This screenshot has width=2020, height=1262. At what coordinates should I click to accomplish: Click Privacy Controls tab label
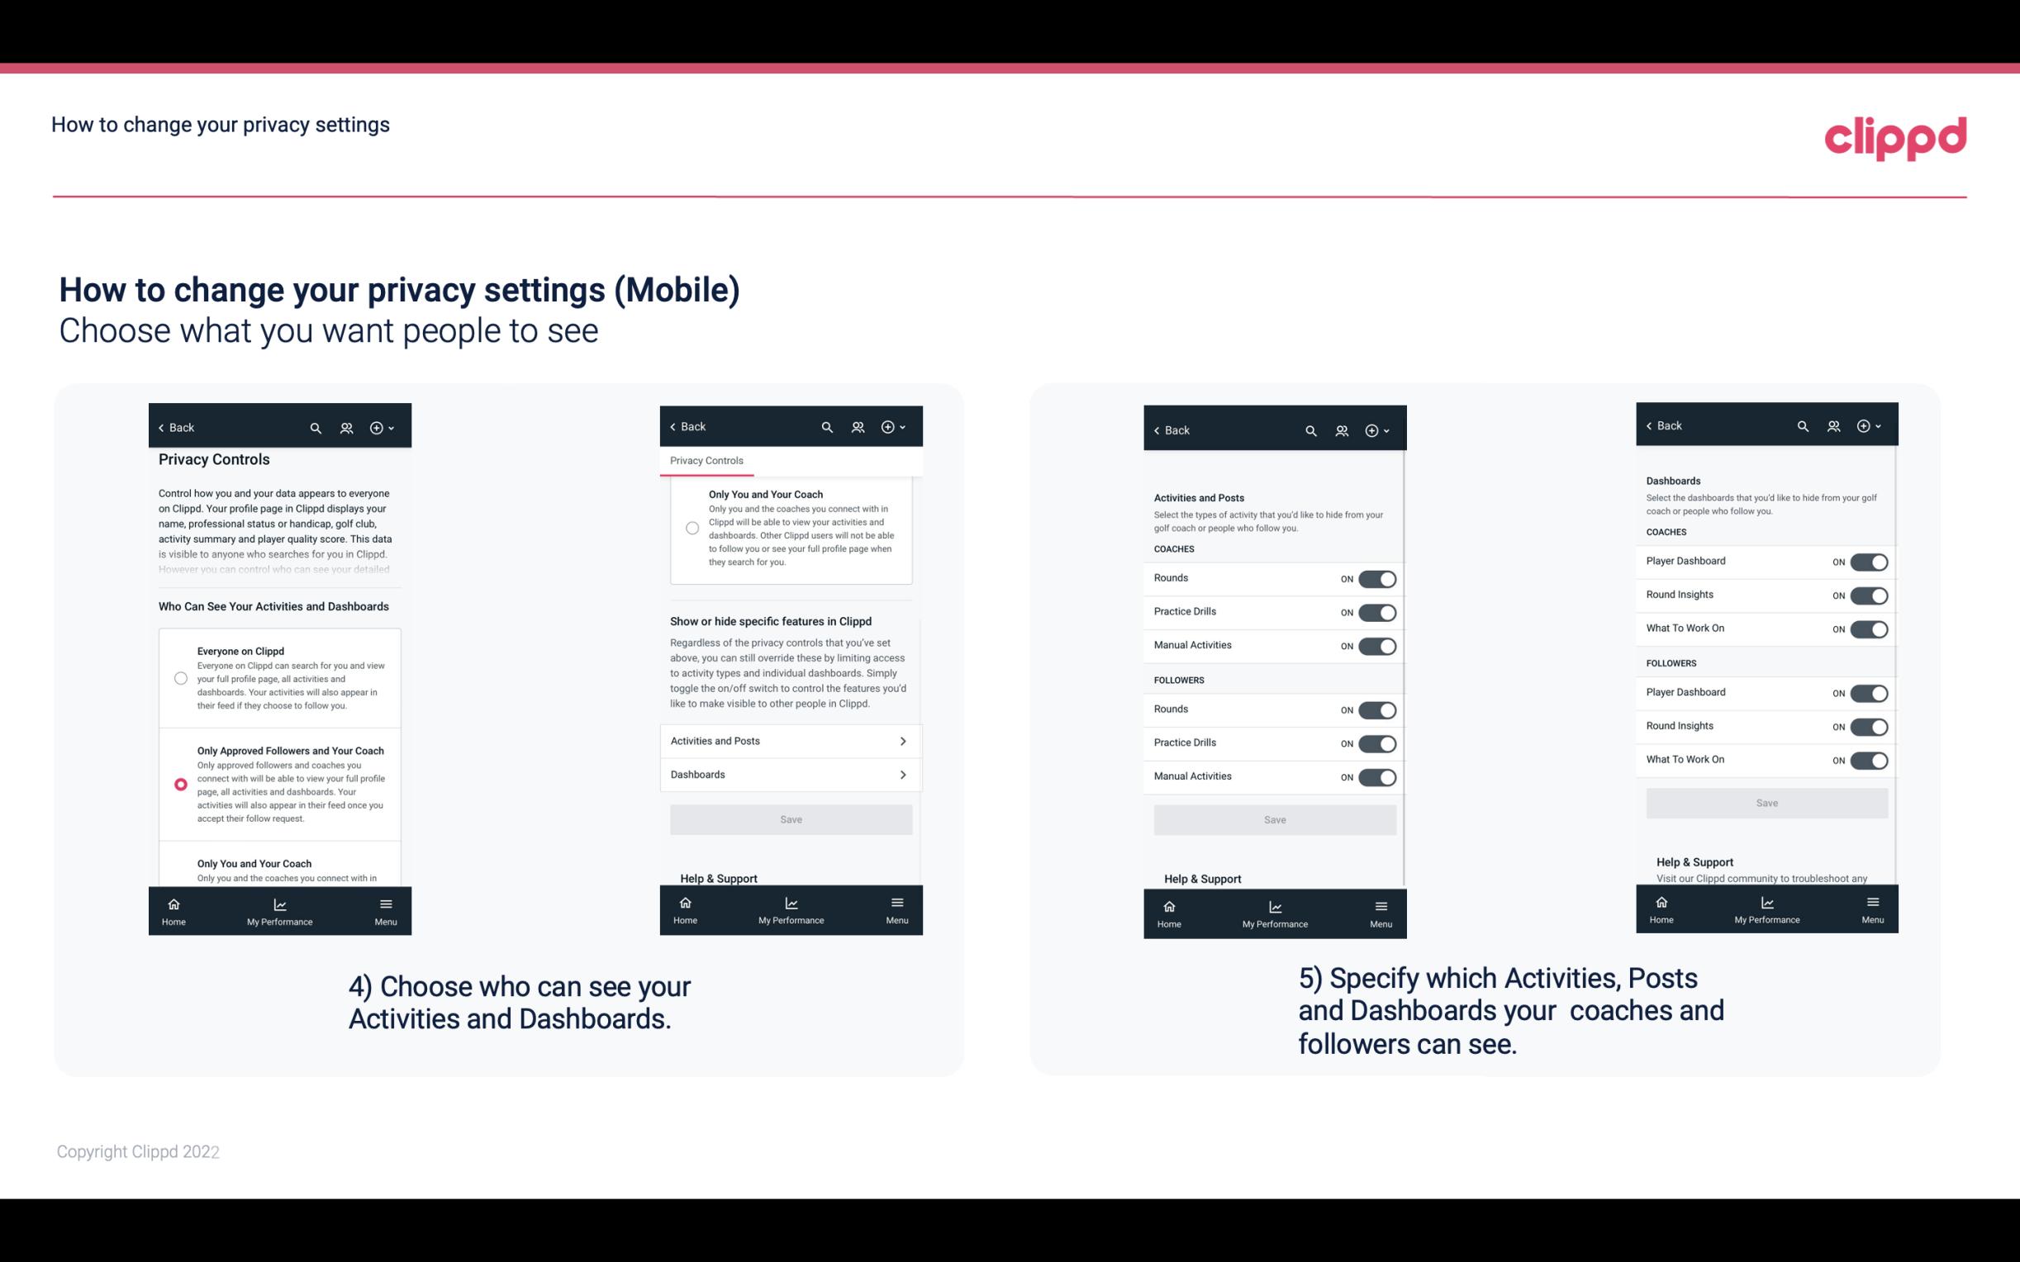[706, 461]
